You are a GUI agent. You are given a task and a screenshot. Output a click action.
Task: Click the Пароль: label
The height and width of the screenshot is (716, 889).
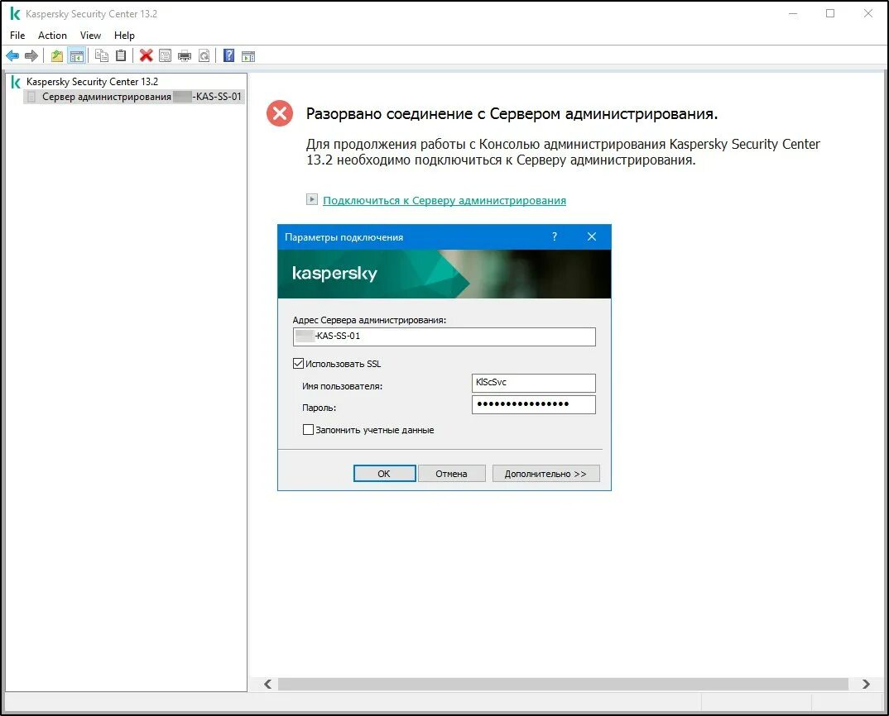click(320, 408)
